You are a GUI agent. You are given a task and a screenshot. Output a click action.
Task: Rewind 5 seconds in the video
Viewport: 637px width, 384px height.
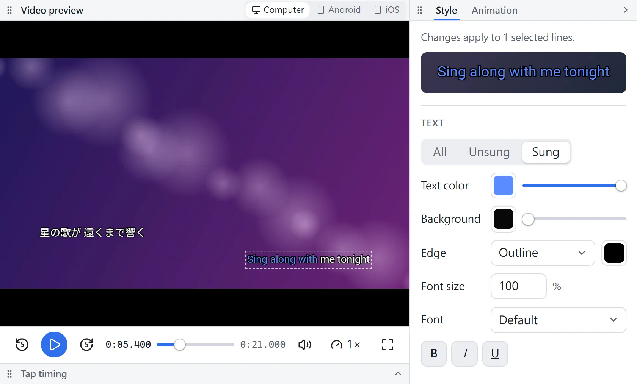coord(22,345)
